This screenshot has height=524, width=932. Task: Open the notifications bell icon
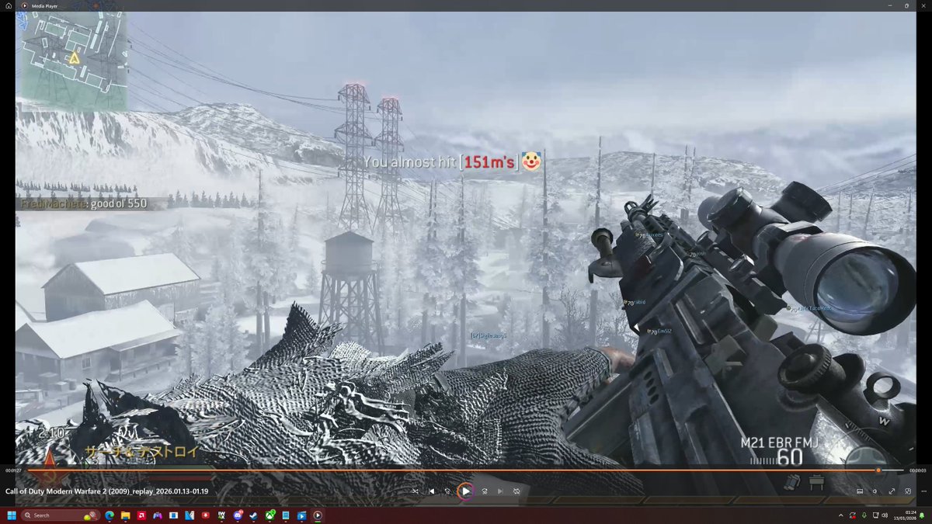pyautogui.click(x=922, y=515)
